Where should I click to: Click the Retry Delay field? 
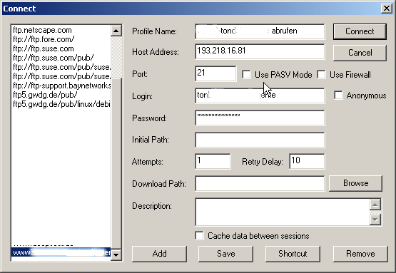tap(307, 161)
